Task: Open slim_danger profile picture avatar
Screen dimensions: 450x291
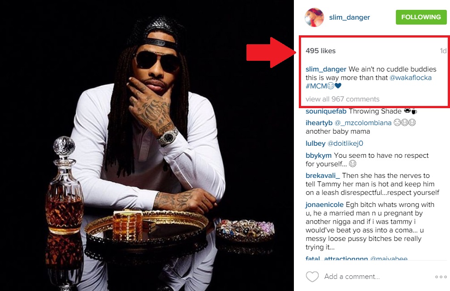Action: coord(314,17)
